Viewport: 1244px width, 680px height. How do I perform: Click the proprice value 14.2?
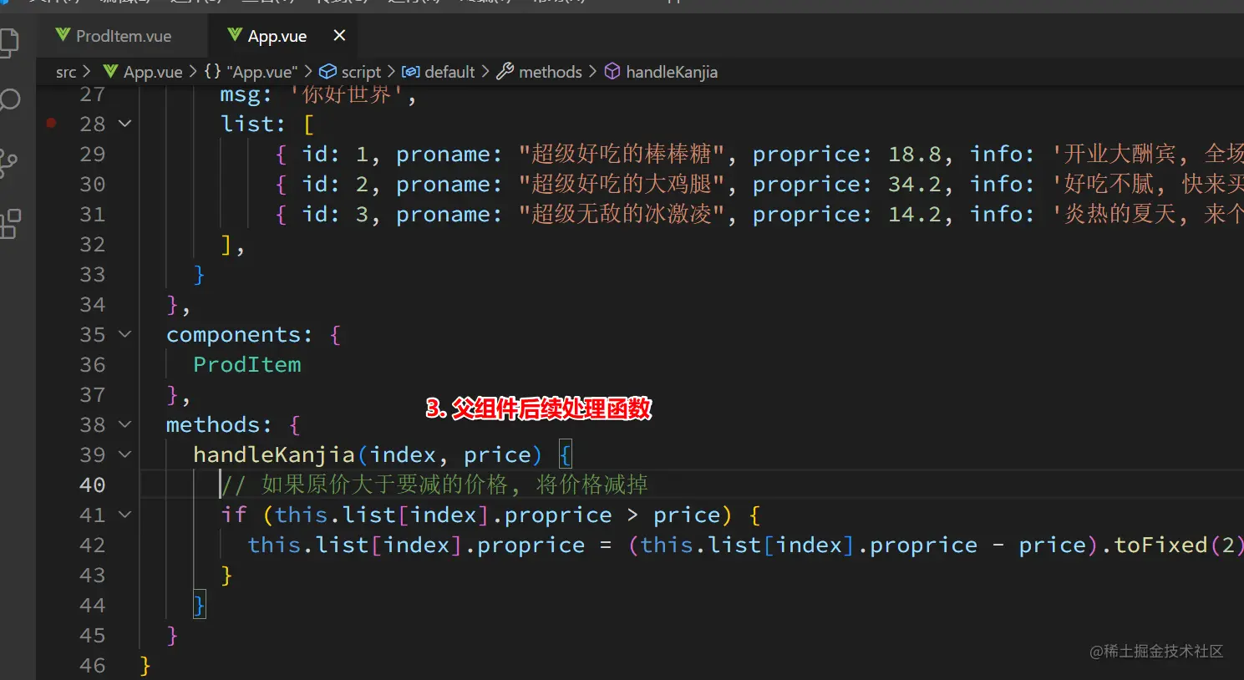coord(915,214)
